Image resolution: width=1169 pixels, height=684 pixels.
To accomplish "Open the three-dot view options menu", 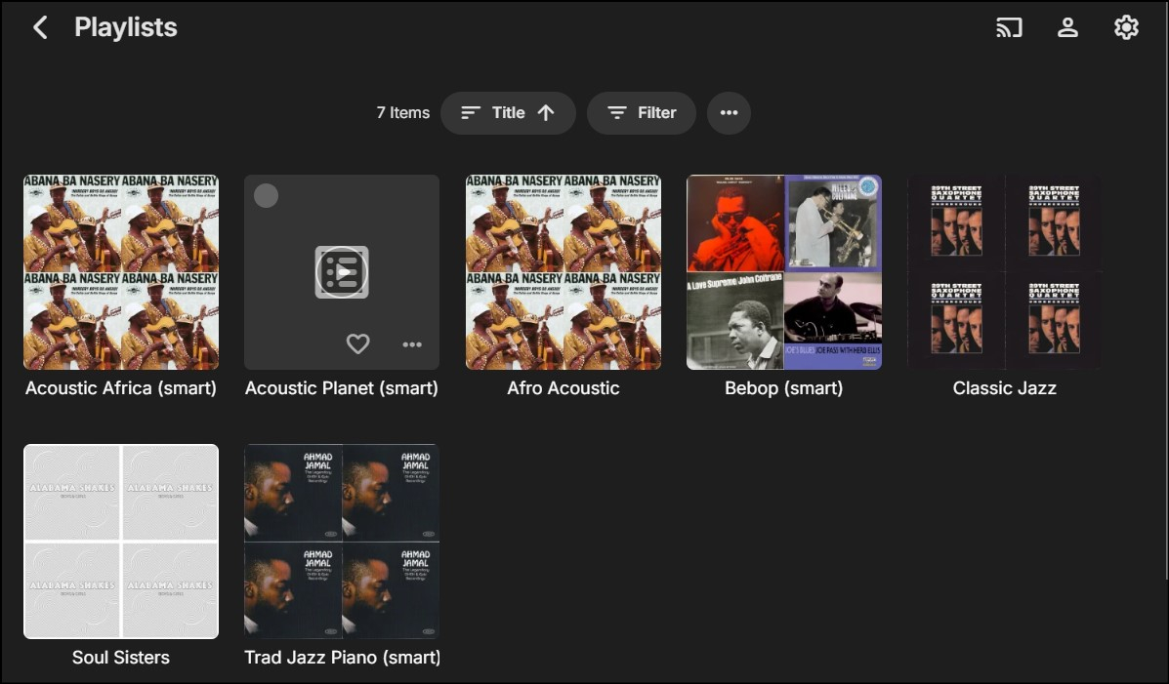I will pyautogui.click(x=729, y=113).
